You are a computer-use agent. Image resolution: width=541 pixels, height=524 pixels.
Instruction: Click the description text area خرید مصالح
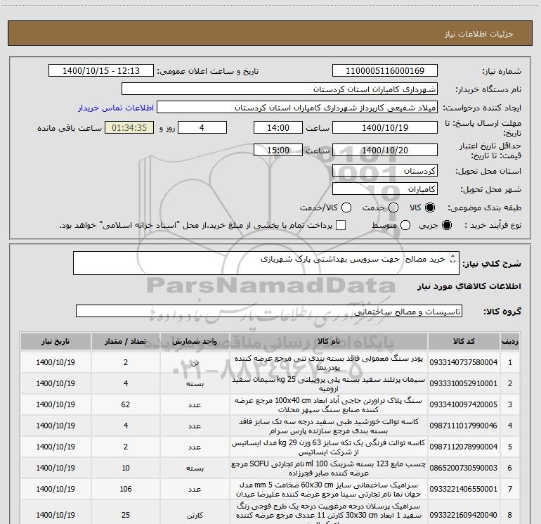266,263
